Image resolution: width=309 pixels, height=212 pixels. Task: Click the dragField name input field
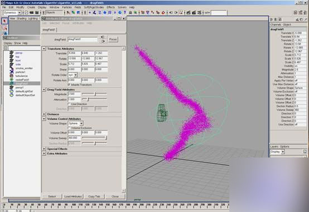(83, 40)
